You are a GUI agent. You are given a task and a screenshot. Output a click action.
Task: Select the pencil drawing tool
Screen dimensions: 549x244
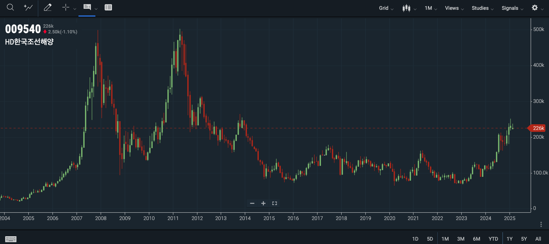[48, 7]
